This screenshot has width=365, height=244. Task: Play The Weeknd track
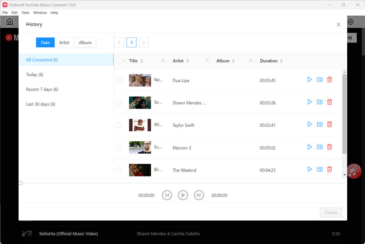tap(310, 169)
